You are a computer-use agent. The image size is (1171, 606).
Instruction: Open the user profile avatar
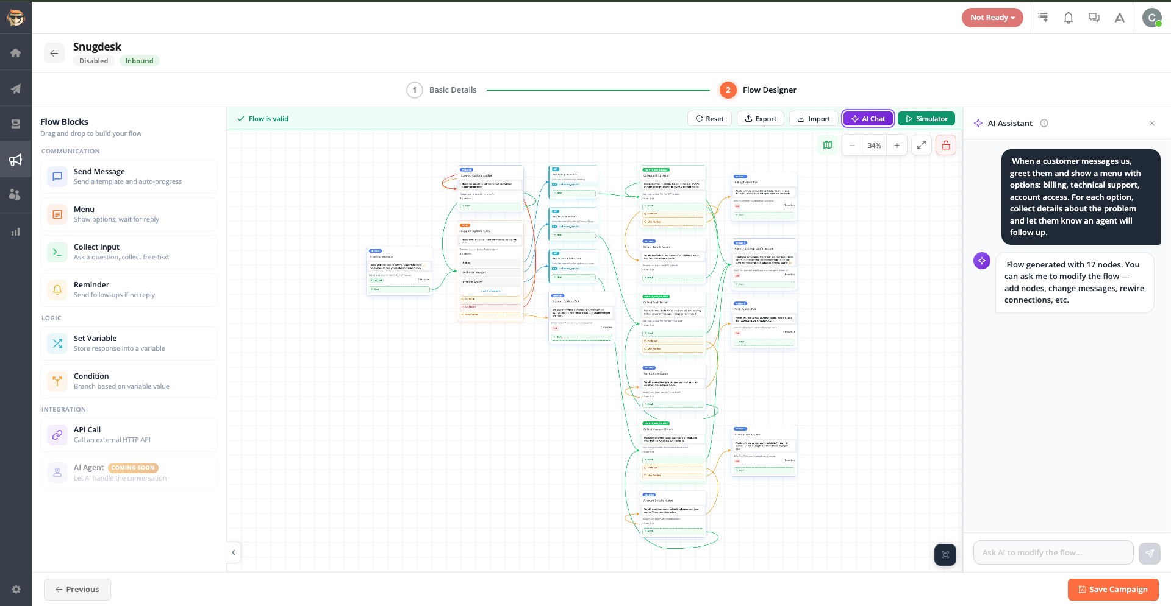point(1151,18)
